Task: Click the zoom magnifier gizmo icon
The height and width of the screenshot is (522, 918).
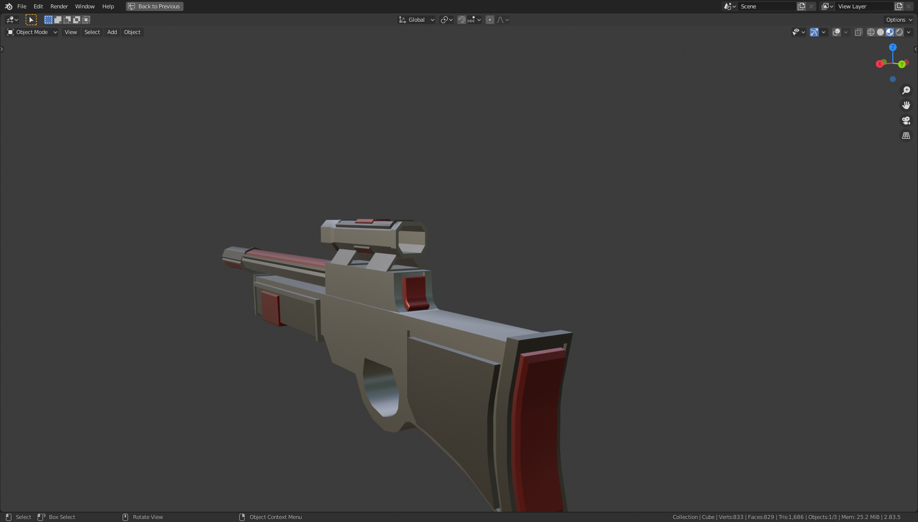Action: [906, 90]
